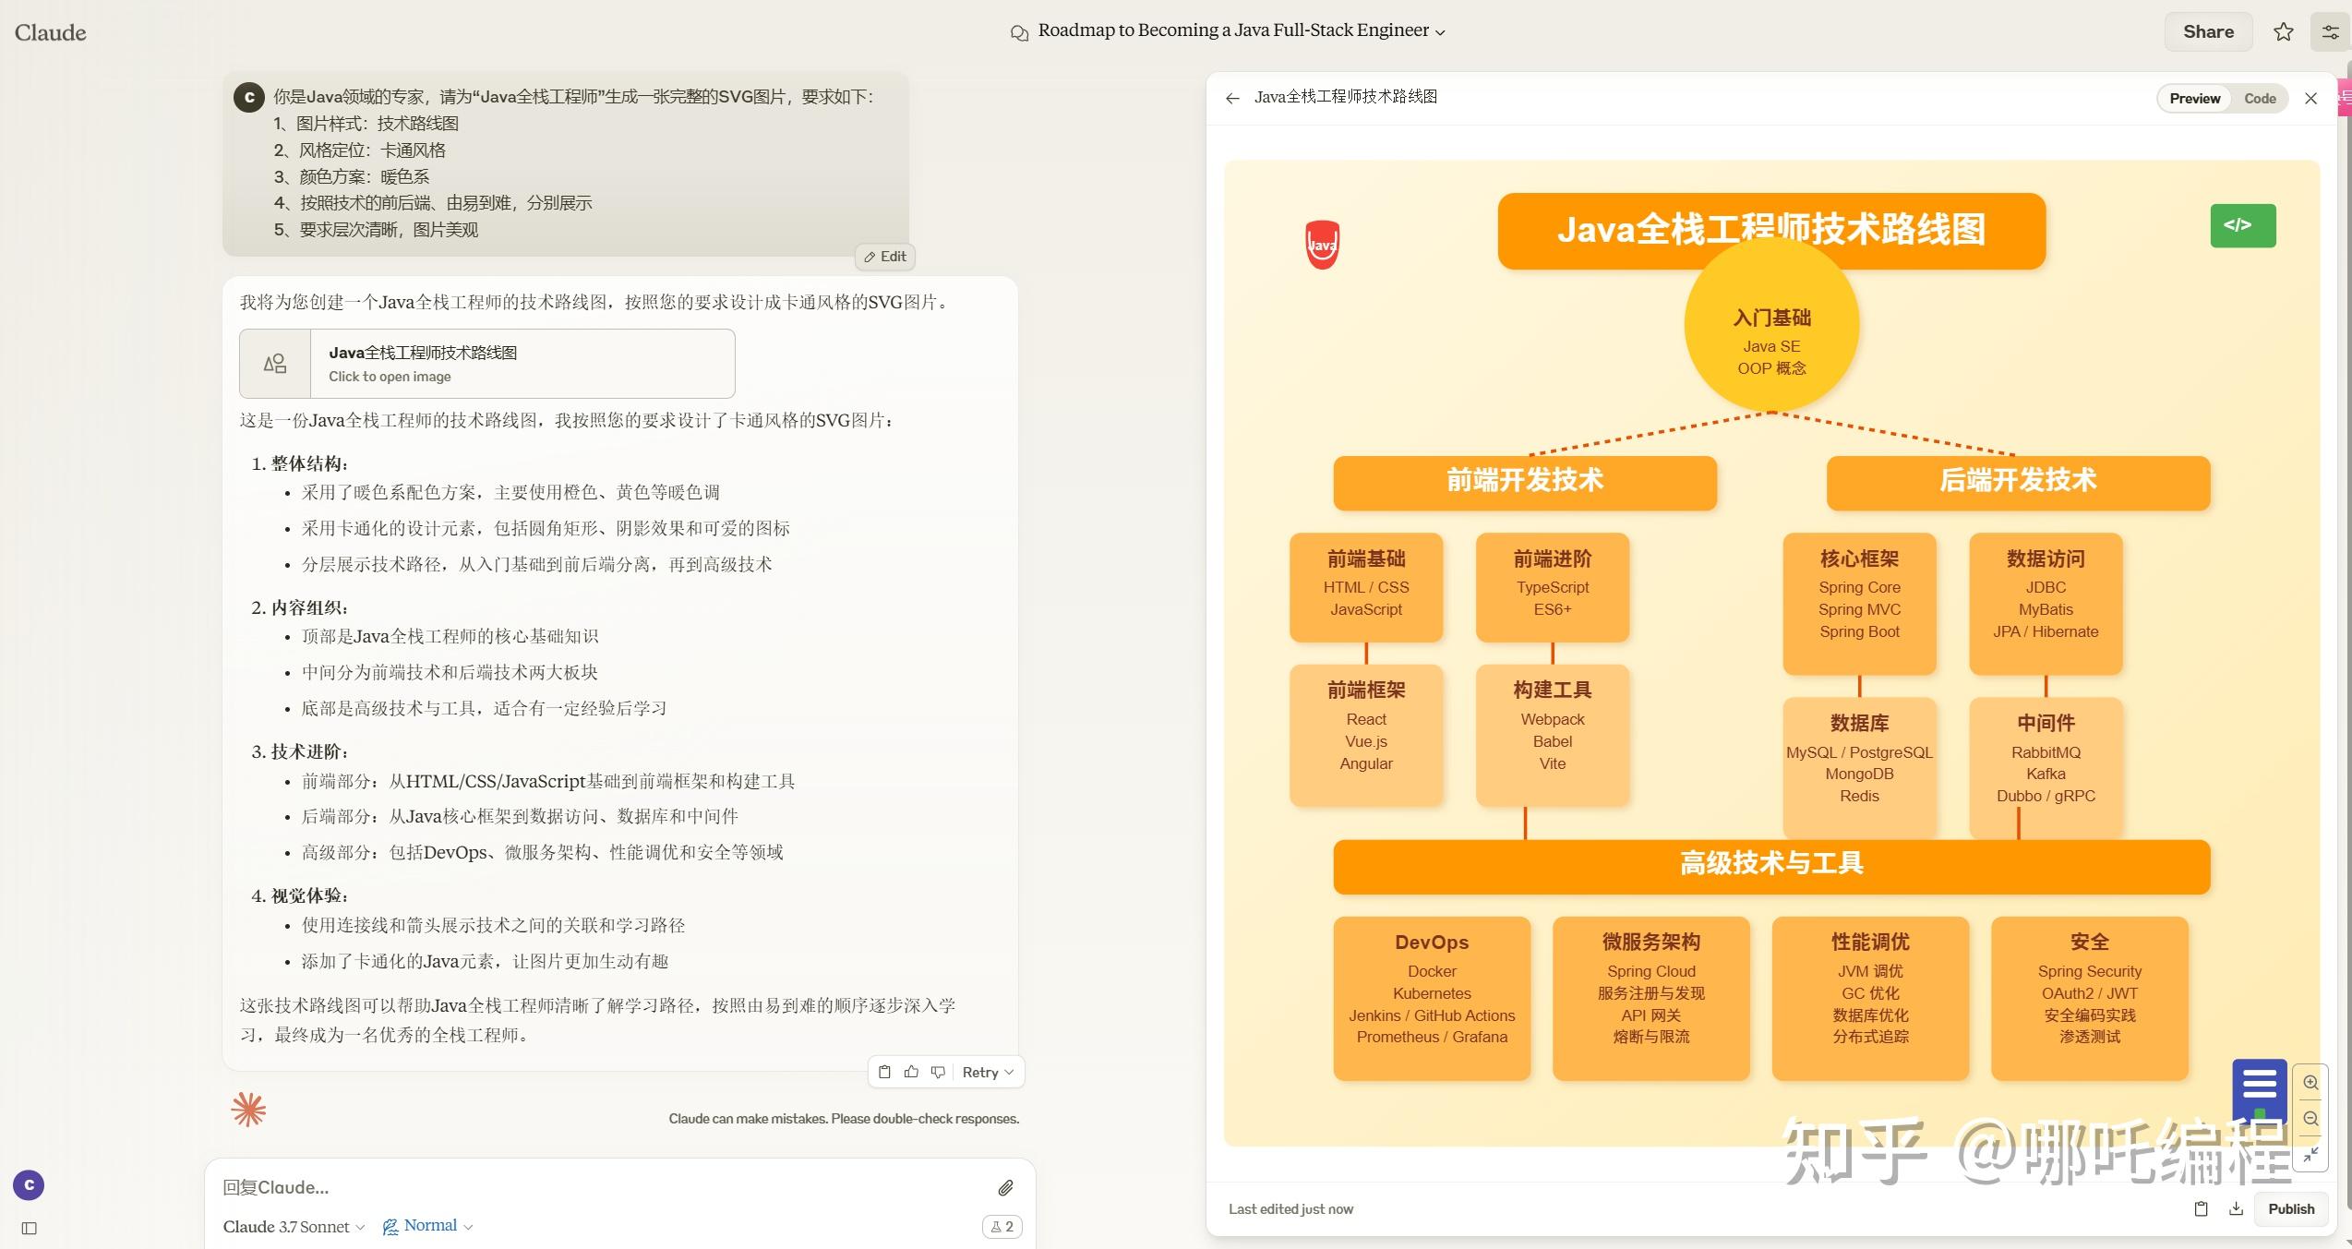Star this conversation
The height and width of the screenshot is (1249, 2352).
[x=2283, y=32]
